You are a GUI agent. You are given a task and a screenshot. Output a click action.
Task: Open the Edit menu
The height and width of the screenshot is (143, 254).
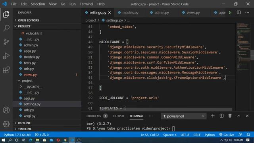[x=23, y=4]
